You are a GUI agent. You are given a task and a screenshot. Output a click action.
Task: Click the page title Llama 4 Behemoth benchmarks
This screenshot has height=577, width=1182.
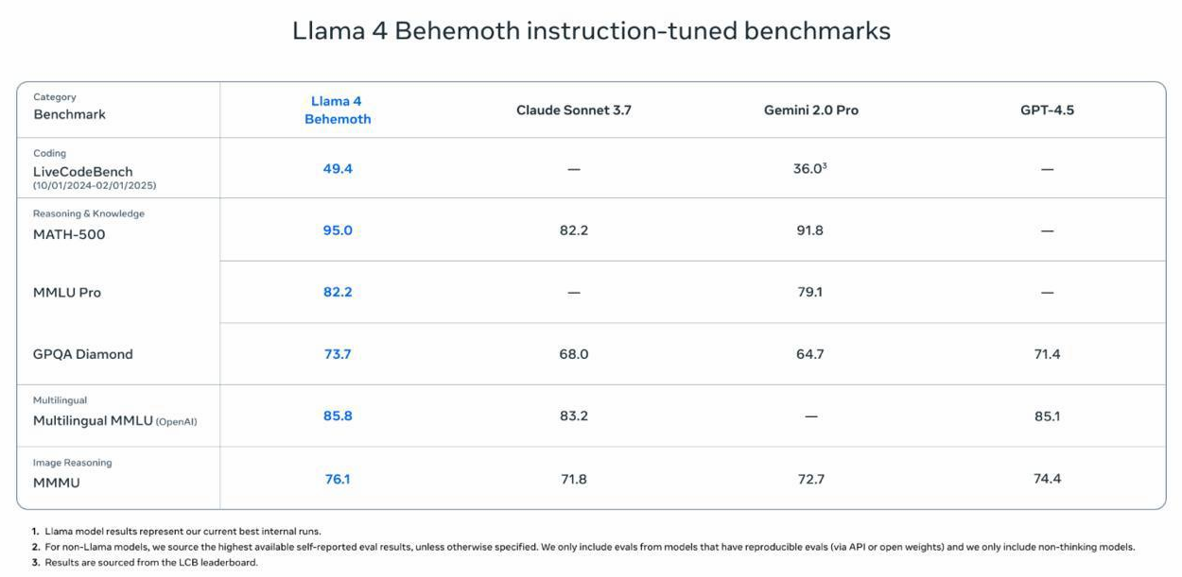coord(591,31)
